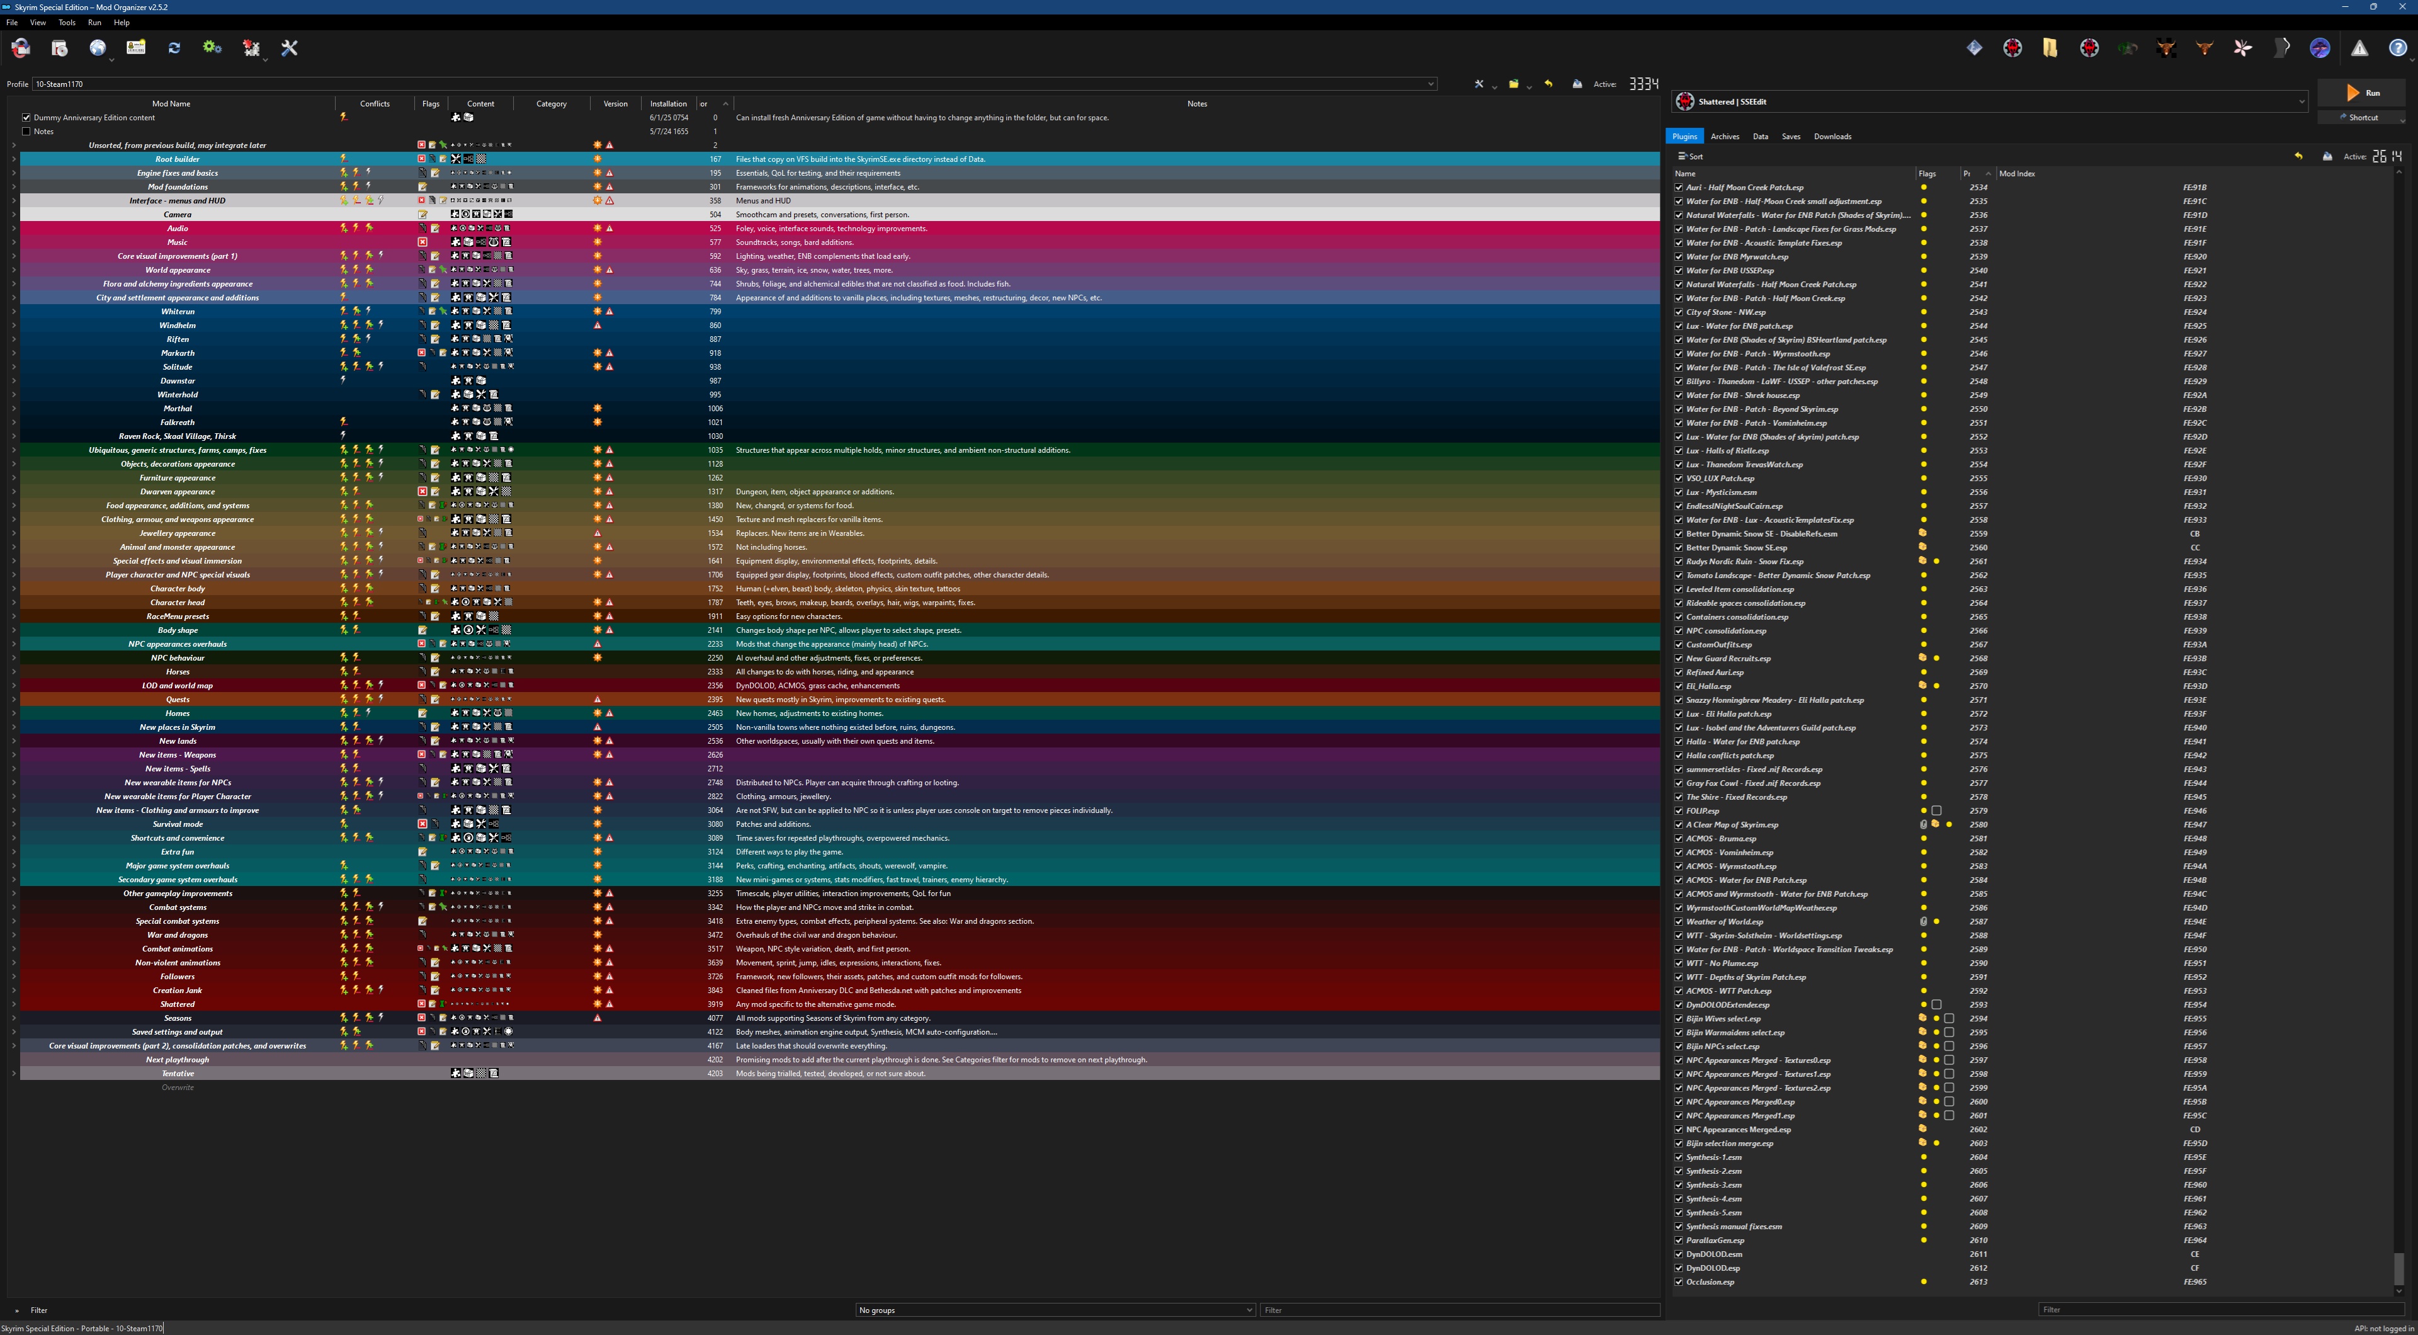2418x1335 pixels.
Task: Click the help question mark icon
Action: 2397,48
